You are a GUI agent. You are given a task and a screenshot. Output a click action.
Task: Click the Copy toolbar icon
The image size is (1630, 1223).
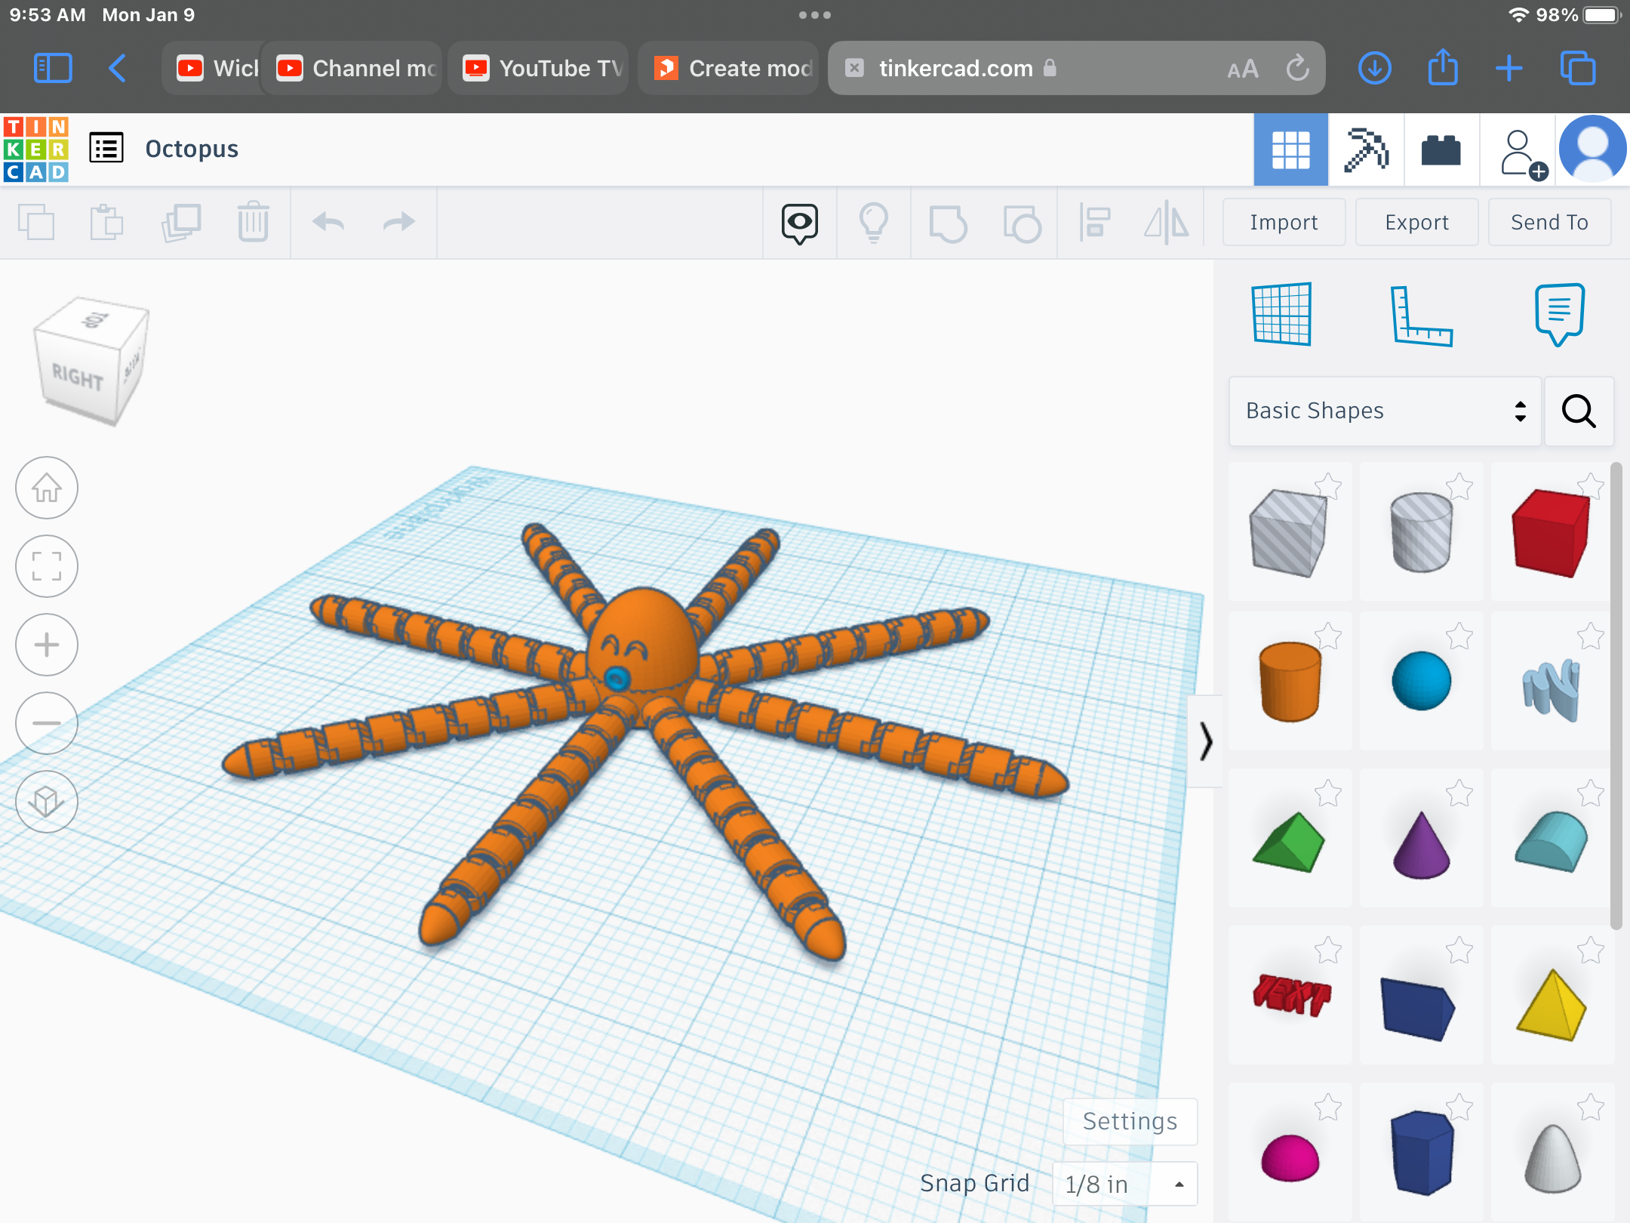(36, 223)
